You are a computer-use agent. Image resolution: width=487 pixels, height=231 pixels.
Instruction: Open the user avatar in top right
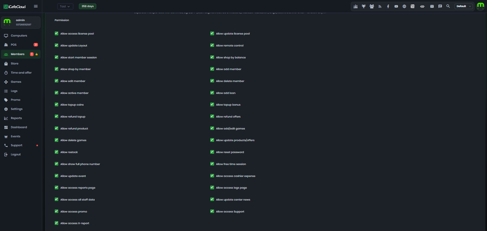481,6
